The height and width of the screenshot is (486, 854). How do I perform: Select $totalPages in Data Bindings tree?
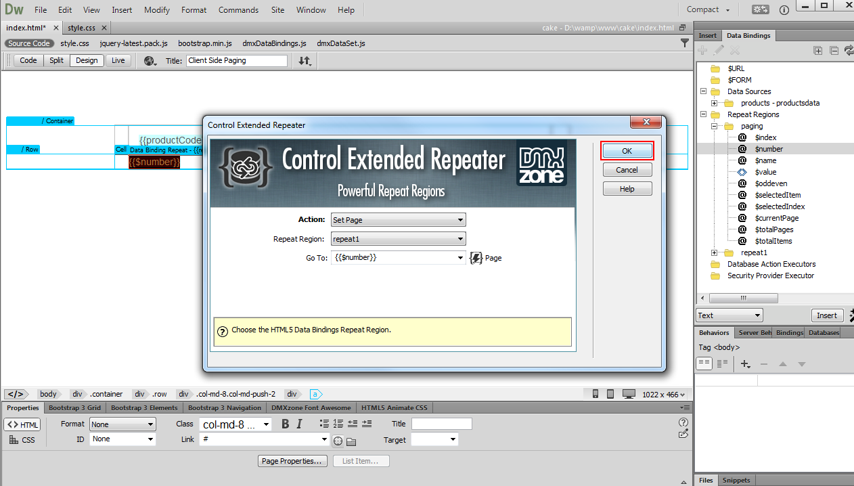click(x=773, y=229)
